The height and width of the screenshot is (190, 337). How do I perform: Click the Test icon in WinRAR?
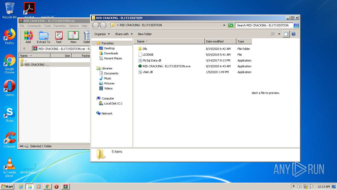point(59,37)
